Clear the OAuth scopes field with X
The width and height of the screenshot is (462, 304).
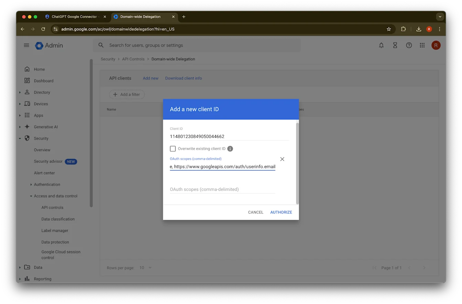(x=282, y=159)
